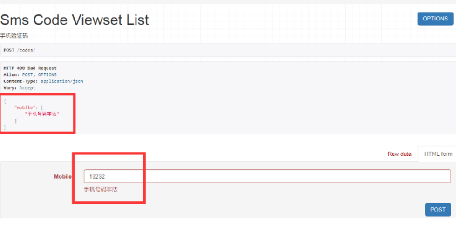Click the Mobile field label

tap(63, 176)
